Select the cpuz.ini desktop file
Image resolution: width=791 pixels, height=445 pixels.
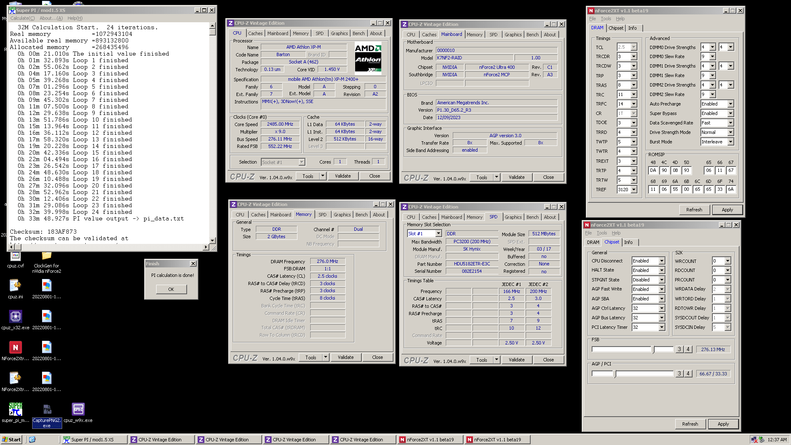tap(15, 285)
